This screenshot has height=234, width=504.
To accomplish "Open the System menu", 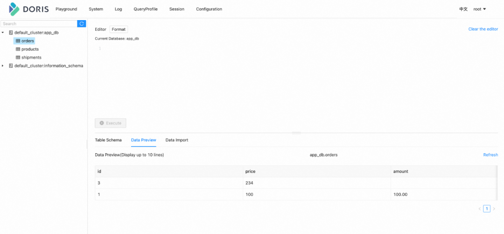I will [x=96, y=9].
